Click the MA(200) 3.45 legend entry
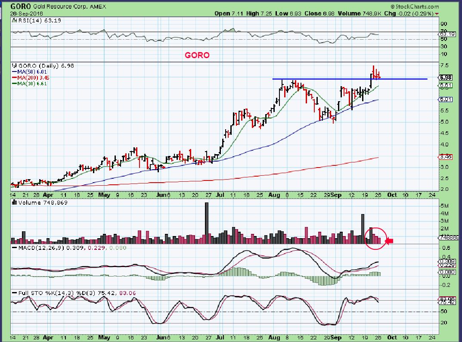The width and height of the screenshot is (462, 342). pos(31,78)
